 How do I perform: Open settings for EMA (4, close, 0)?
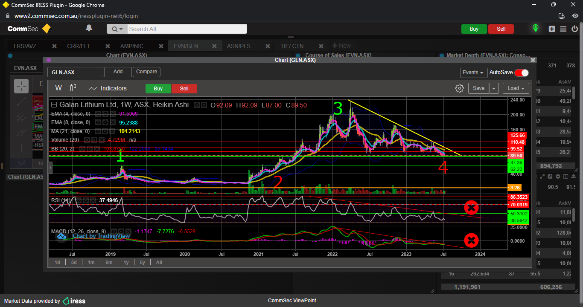pos(105,114)
